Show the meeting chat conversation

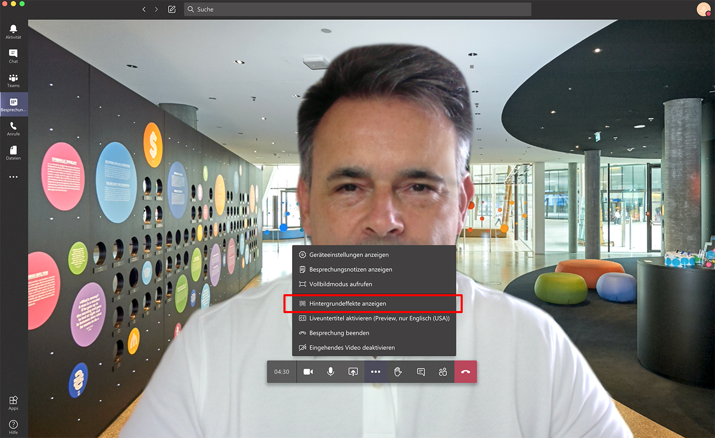(420, 372)
